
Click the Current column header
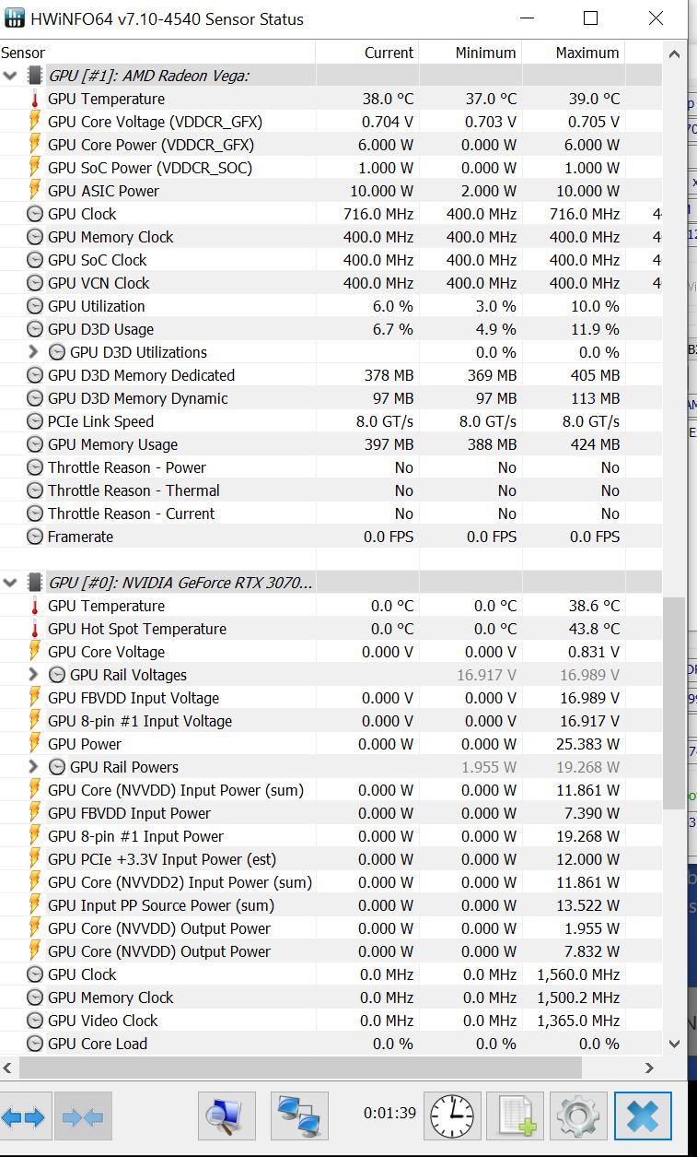click(367, 53)
